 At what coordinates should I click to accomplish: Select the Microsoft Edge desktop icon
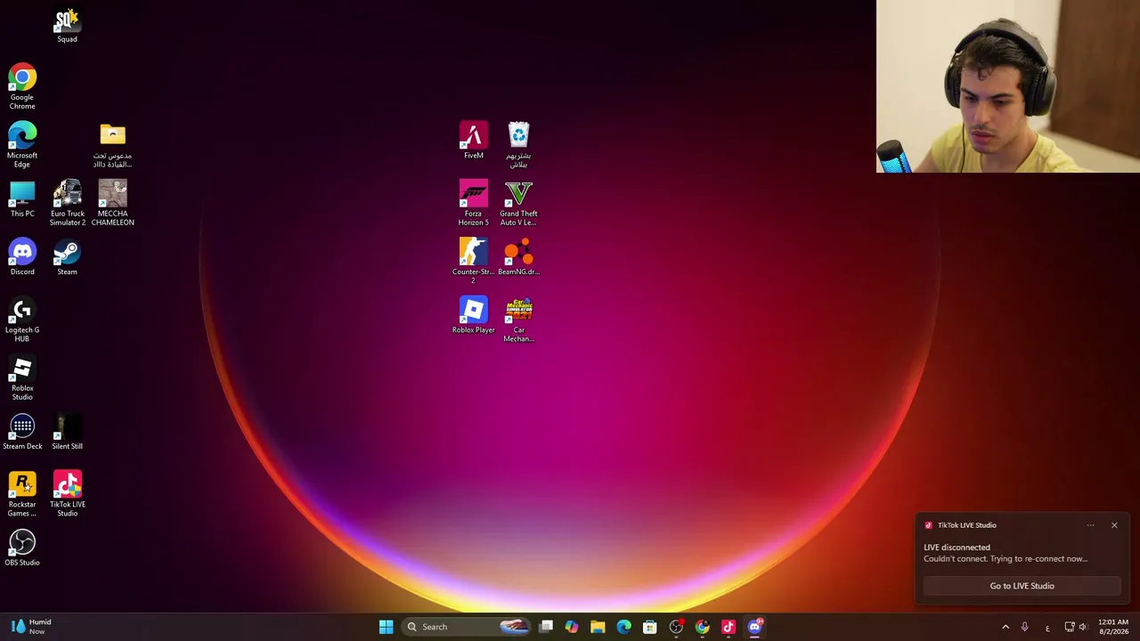click(x=22, y=145)
